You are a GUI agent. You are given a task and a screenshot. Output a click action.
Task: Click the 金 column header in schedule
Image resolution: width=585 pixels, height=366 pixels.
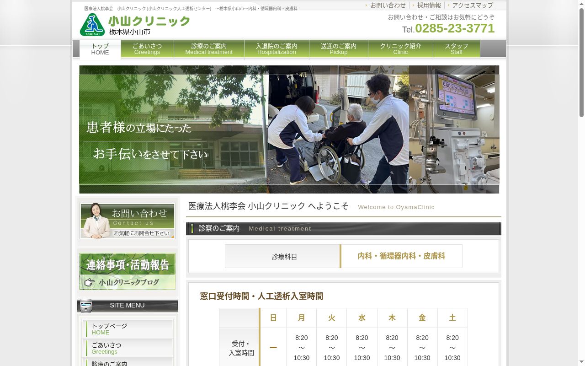point(422,318)
